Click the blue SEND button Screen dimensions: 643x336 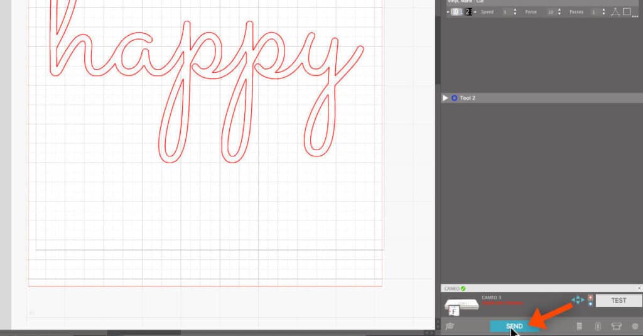tap(514, 326)
